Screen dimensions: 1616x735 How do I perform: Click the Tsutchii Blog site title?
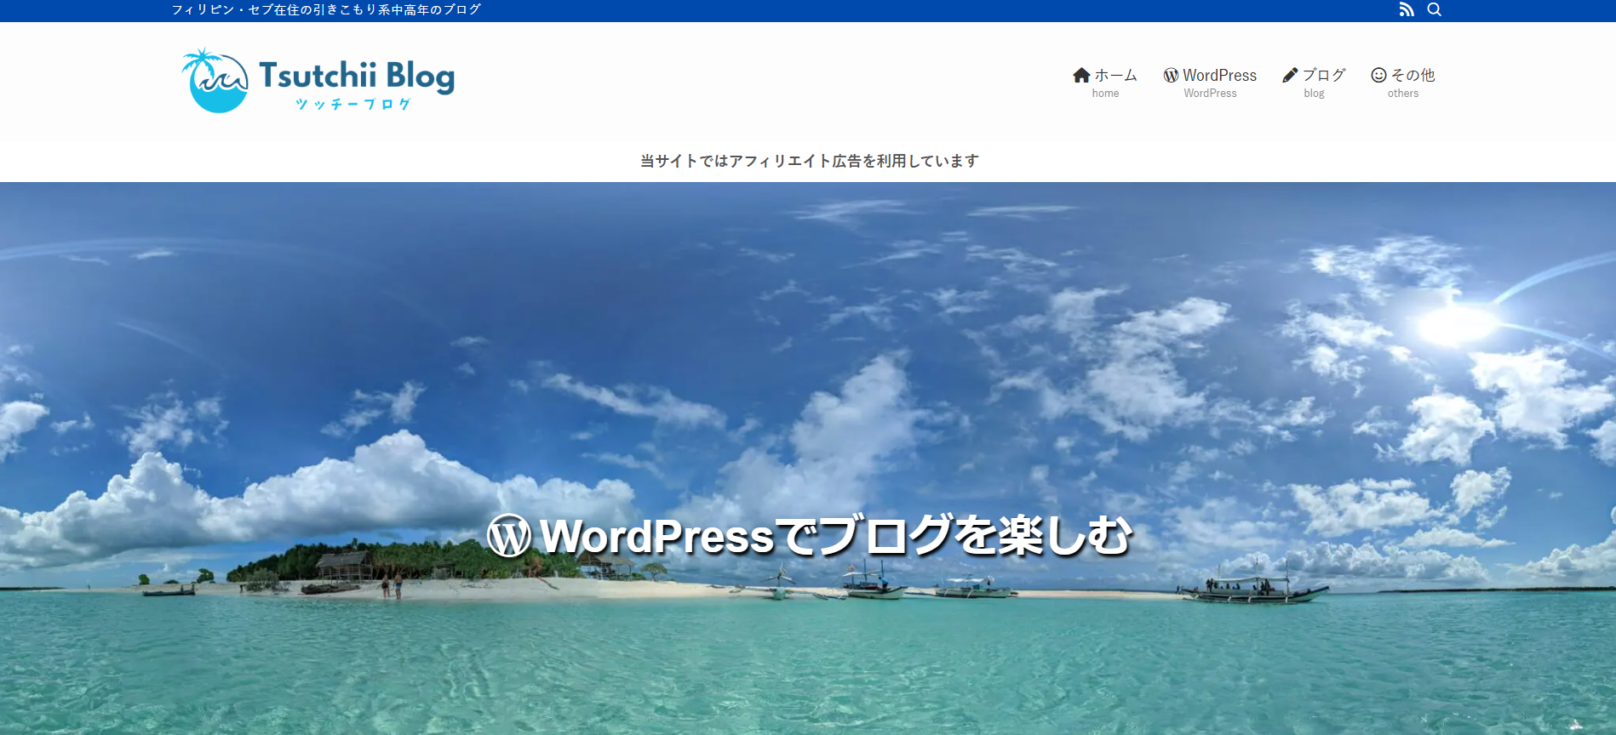click(x=357, y=75)
